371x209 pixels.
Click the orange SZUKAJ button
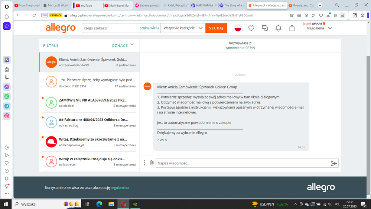click(x=216, y=28)
